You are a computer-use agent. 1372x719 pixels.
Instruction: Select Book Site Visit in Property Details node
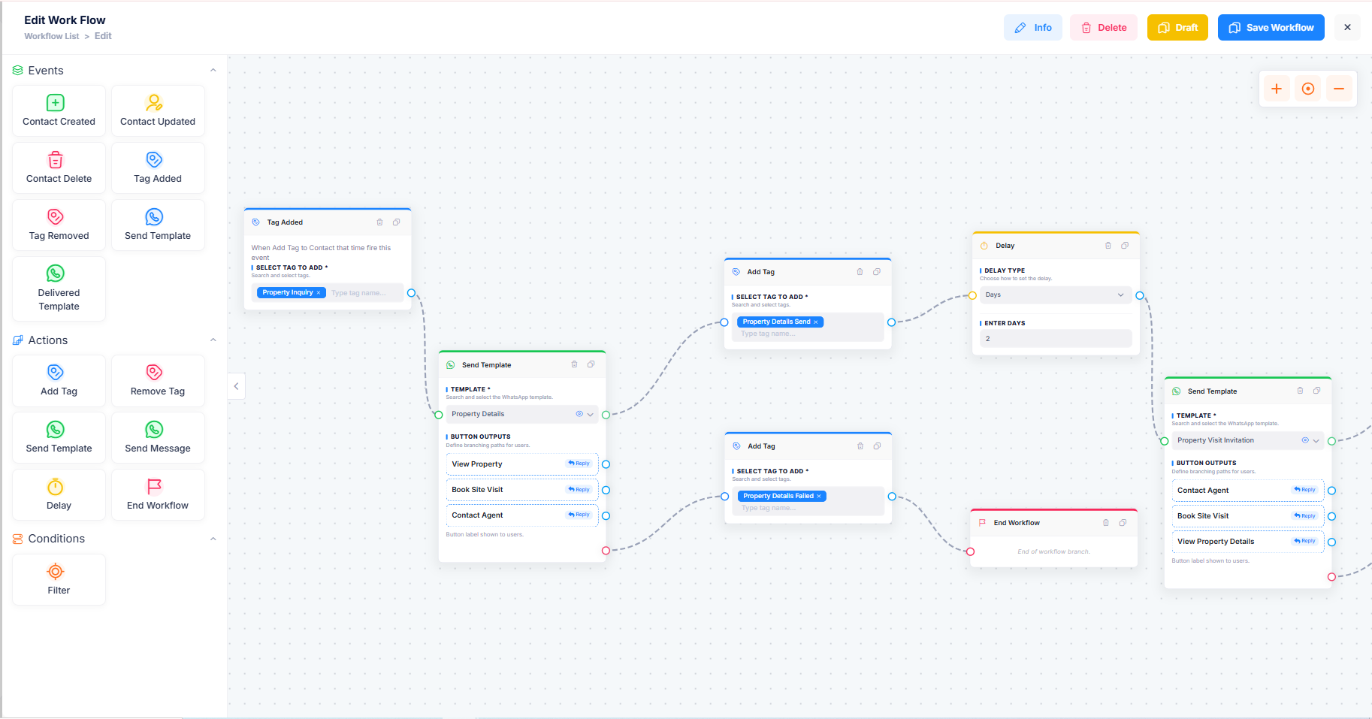click(521, 490)
